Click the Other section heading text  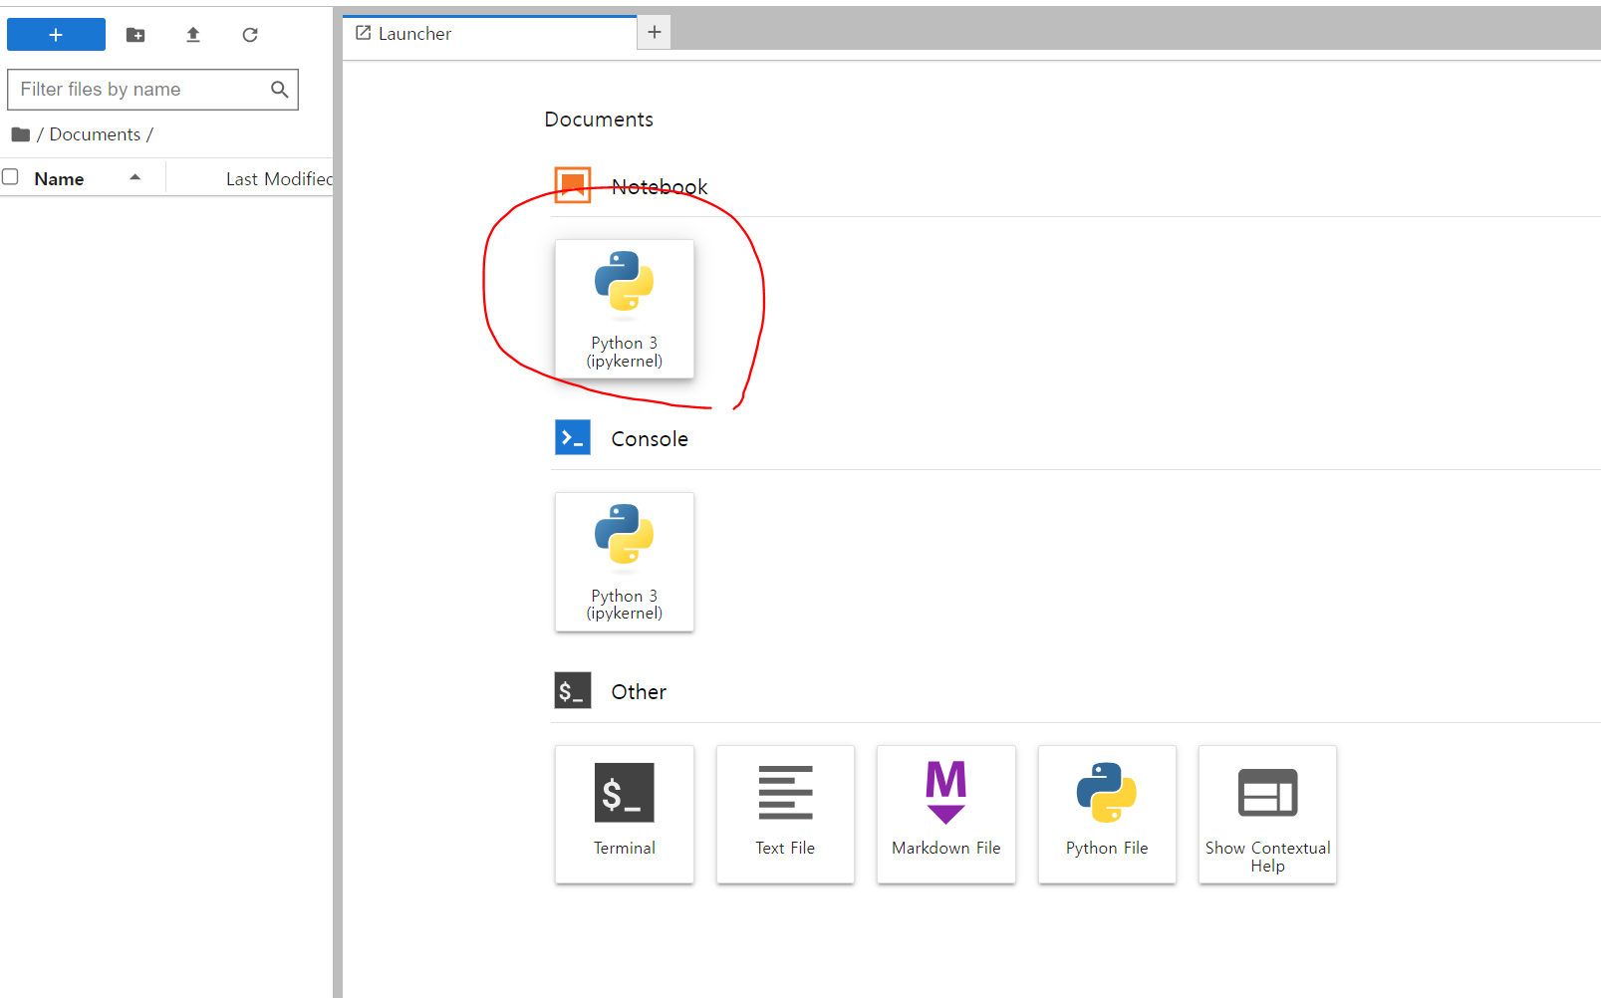(639, 692)
